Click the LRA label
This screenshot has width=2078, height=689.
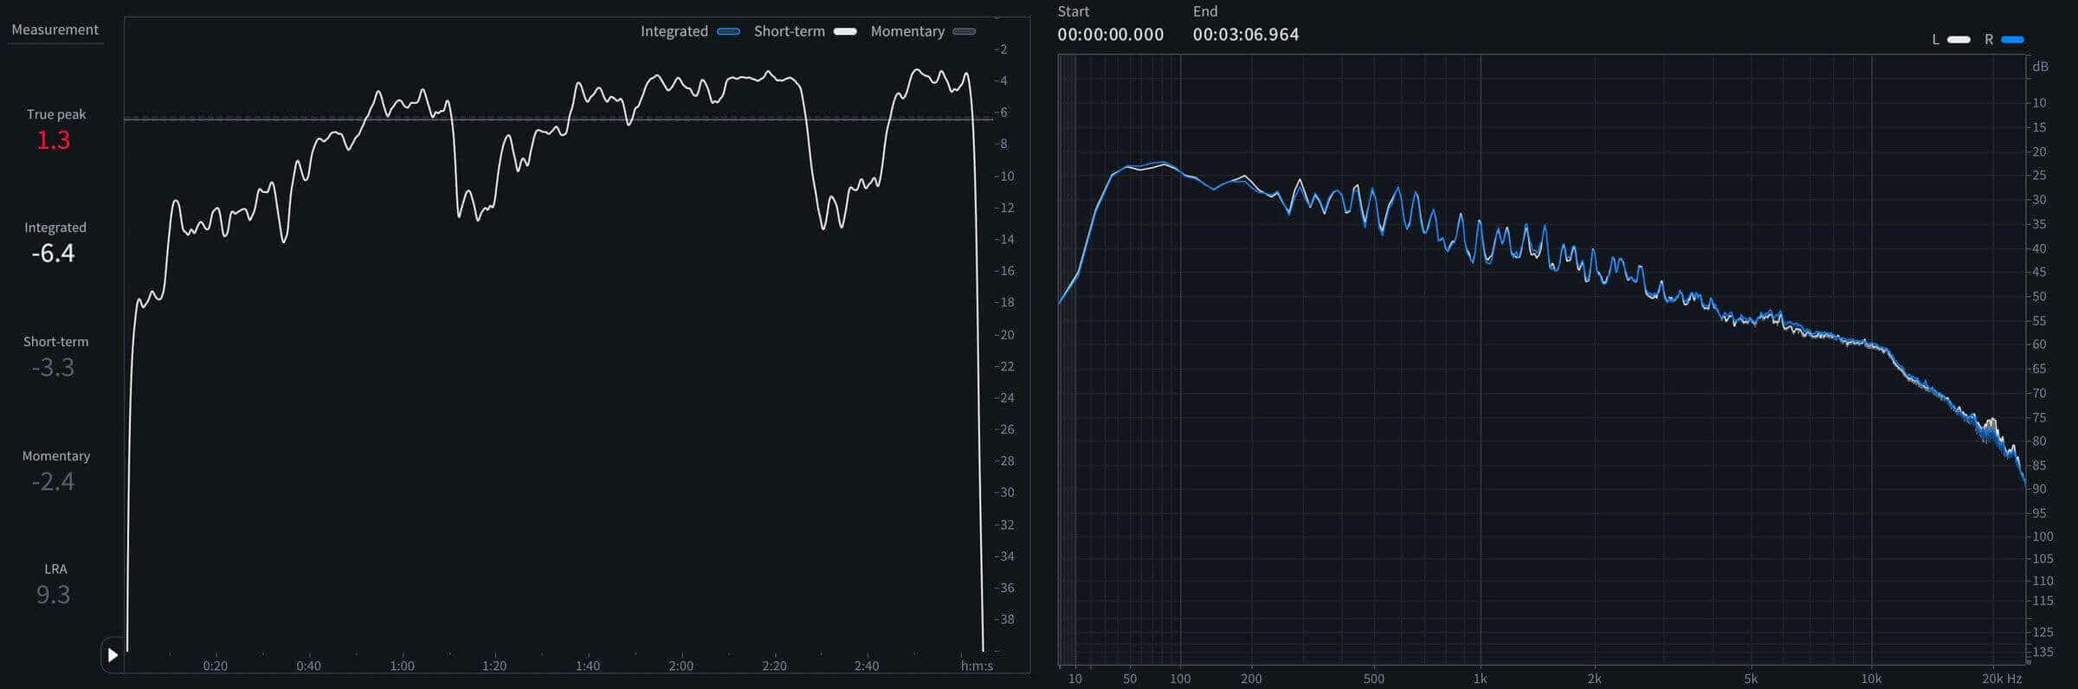coord(55,570)
